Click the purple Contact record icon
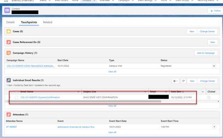The width and height of the screenshot is (223, 138). (7, 10)
